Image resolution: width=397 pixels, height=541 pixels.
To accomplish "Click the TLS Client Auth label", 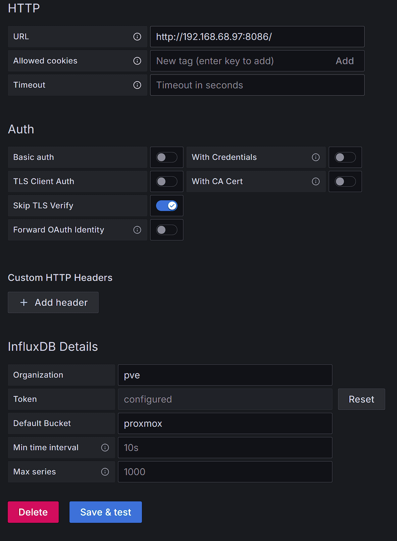I will click(44, 181).
